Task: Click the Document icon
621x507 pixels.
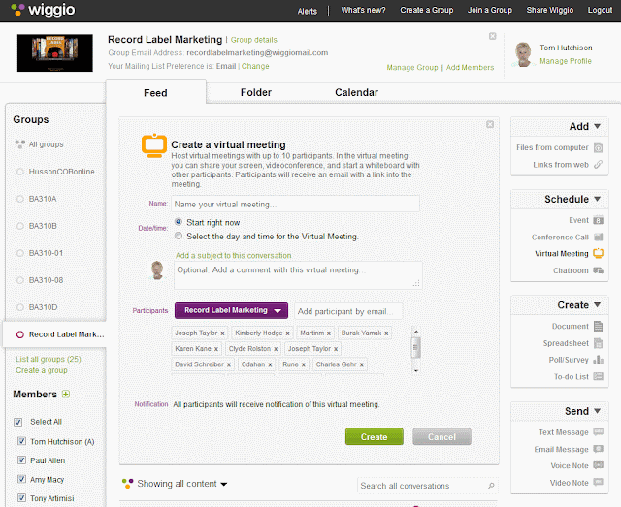Action: [598, 326]
